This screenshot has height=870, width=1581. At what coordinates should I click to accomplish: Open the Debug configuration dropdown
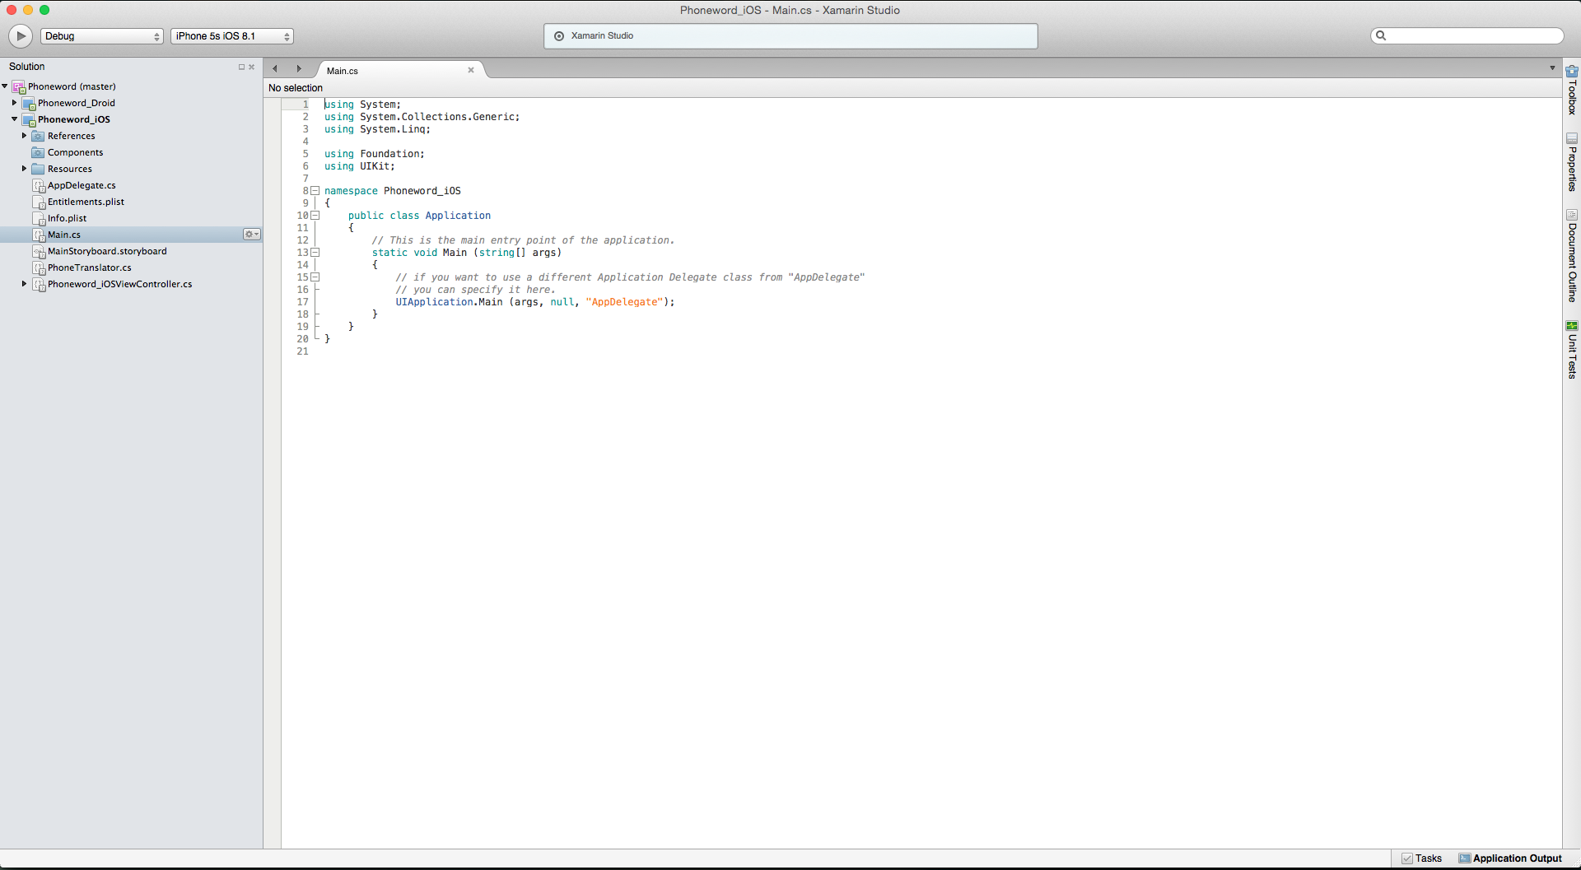pyautogui.click(x=102, y=36)
